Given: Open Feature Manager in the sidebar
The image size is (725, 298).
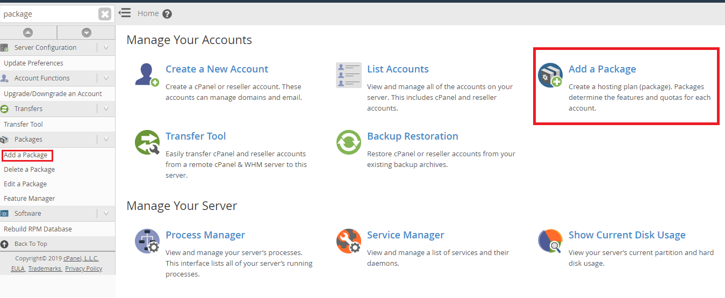Looking at the screenshot, I should coord(29,199).
